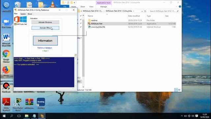Open Task View on the taskbar
Screen dimensions: 211x119
[19, 116]
